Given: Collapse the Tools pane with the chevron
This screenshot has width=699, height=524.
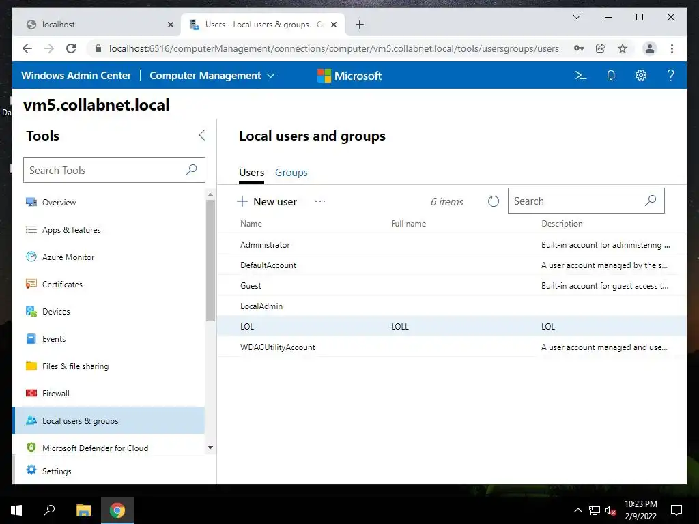Looking at the screenshot, I should pos(202,136).
